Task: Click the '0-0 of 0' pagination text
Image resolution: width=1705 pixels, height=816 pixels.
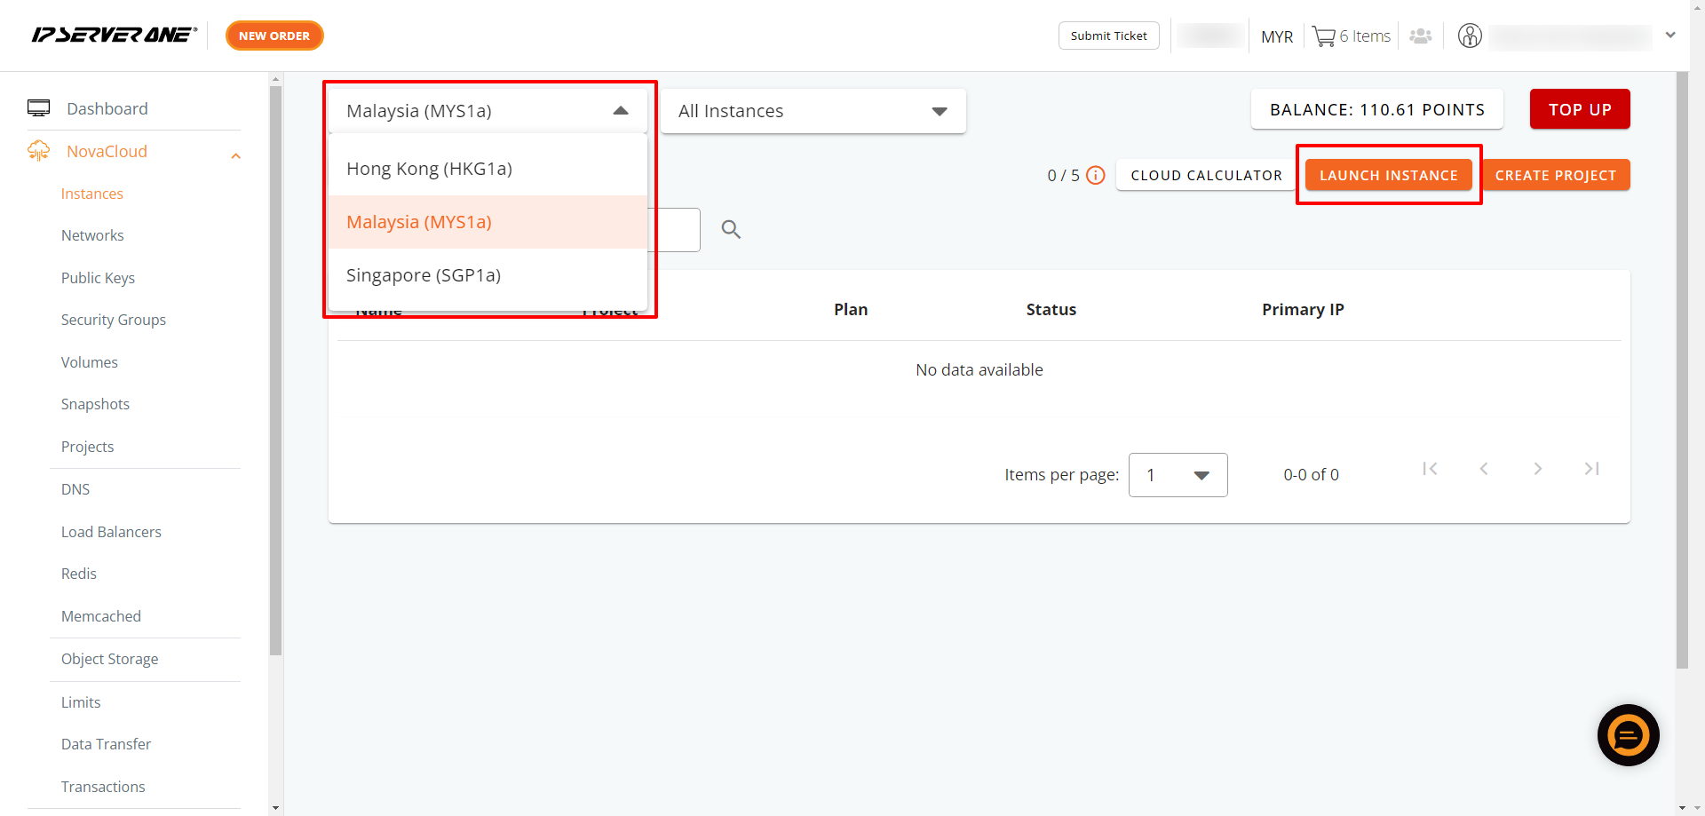Action: coord(1311,475)
